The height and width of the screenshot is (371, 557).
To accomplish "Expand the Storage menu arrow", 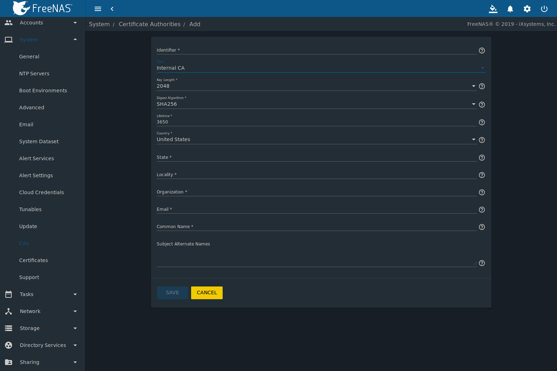I will 75,328.
